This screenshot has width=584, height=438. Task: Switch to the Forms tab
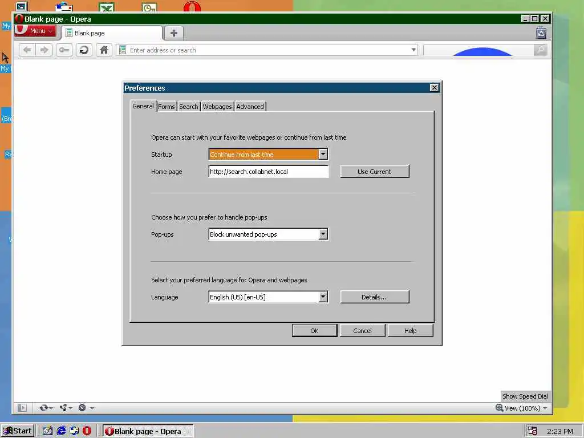[x=166, y=107]
